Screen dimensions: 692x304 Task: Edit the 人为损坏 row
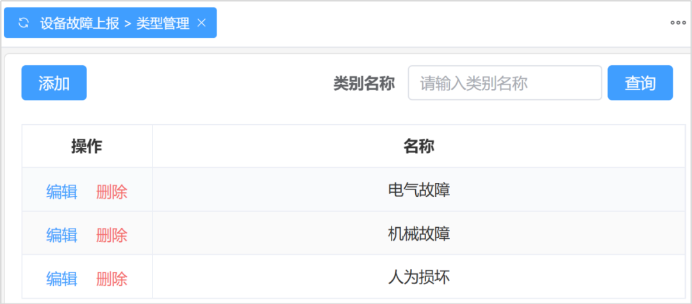[62, 278]
